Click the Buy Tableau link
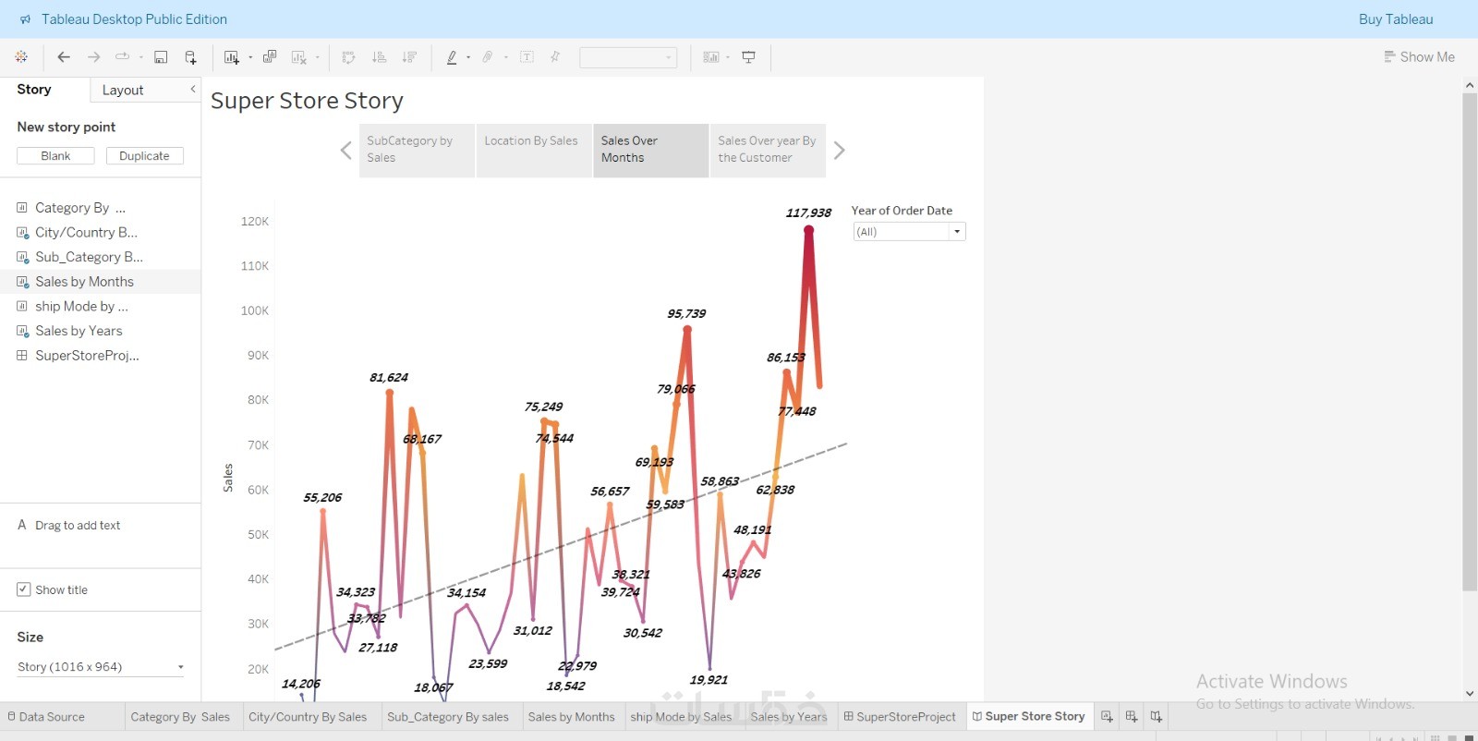Image resolution: width=1478 pixels, height=741 pixels. 1396,19
